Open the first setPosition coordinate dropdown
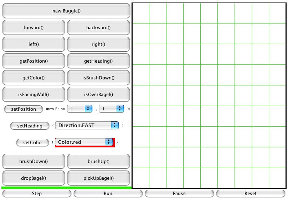The image size is (293, 199). click(x=80, y=109)
